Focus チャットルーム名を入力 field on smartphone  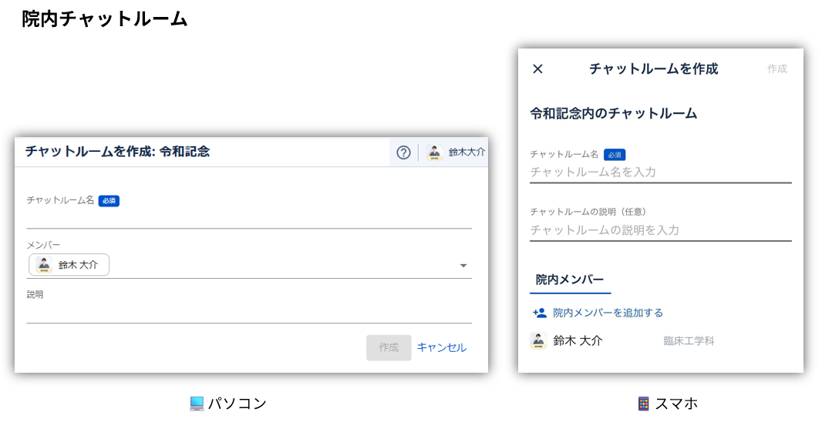[661, 172]
